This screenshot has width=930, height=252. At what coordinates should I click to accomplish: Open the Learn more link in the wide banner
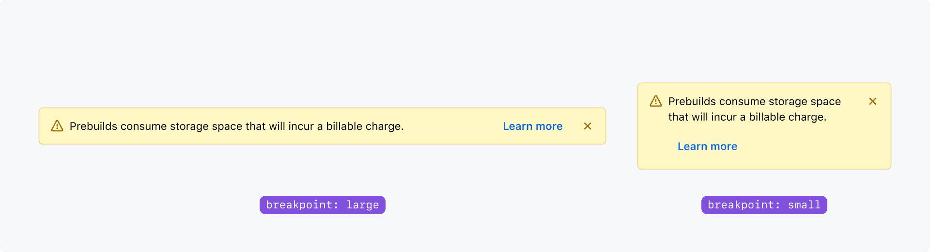tap(532, 126)
